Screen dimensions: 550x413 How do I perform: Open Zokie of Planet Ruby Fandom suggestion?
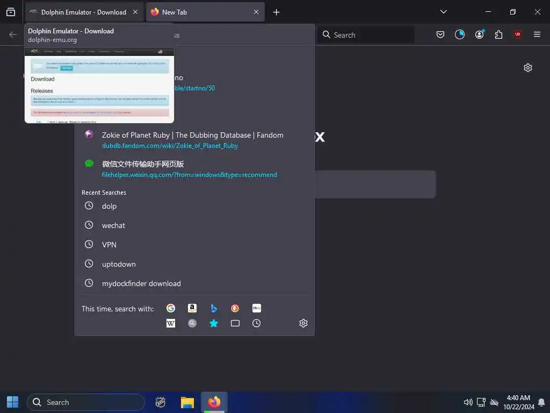point(193,135)
